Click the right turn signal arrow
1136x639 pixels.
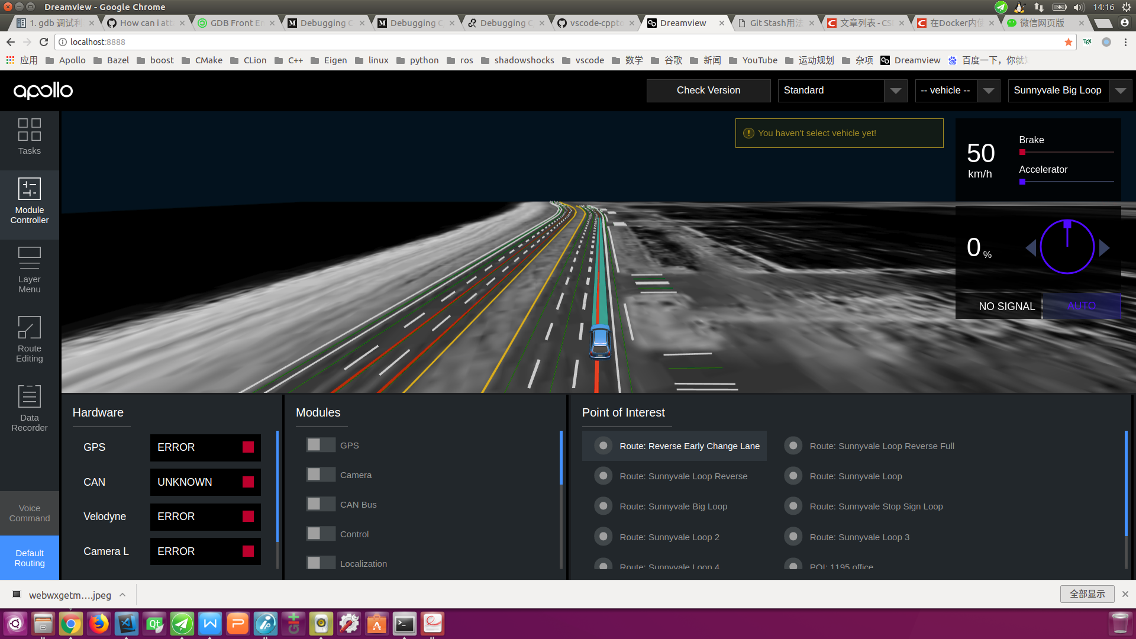pyautogui.click(x=1104, y=247)
